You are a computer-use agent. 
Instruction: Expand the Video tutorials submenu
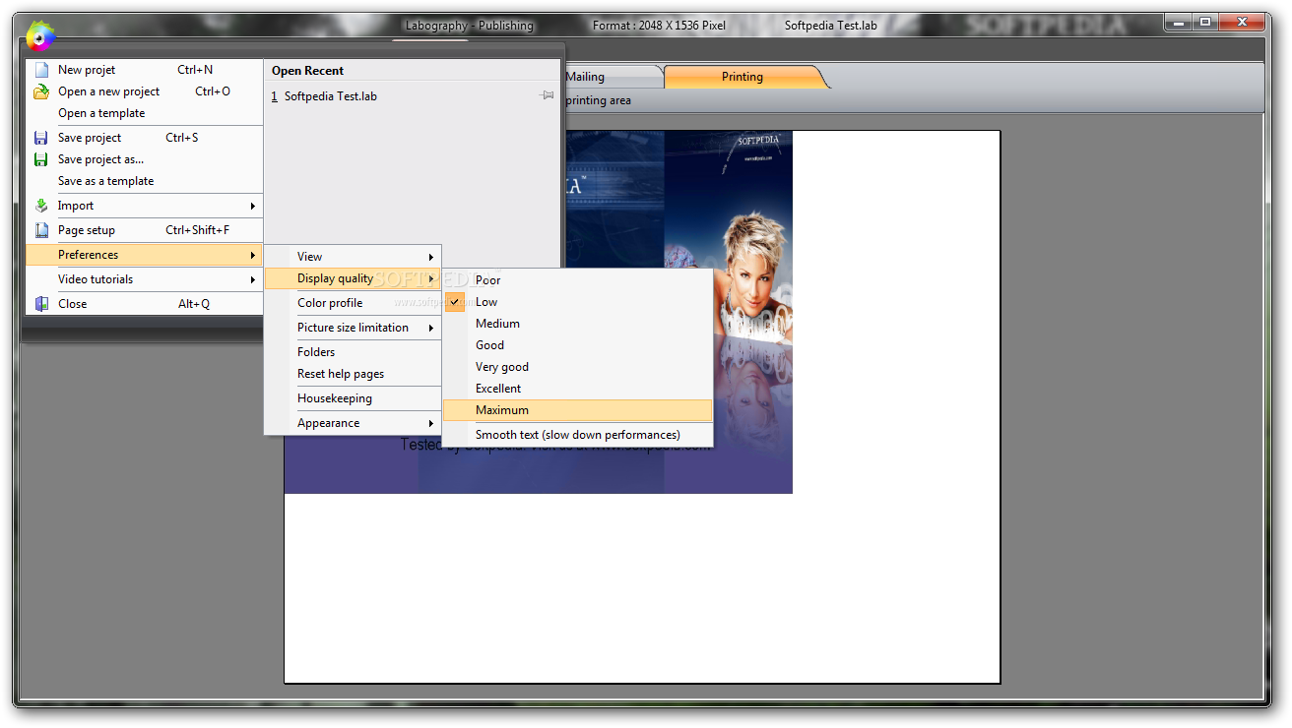click(x=144, y=279)
